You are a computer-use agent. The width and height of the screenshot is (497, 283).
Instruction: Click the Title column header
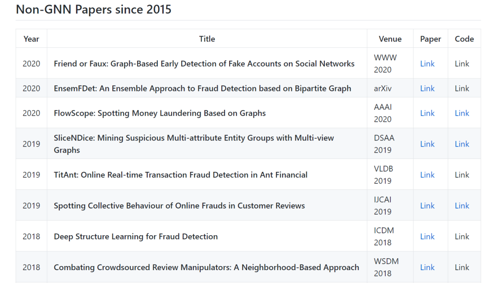coord(207,39)
